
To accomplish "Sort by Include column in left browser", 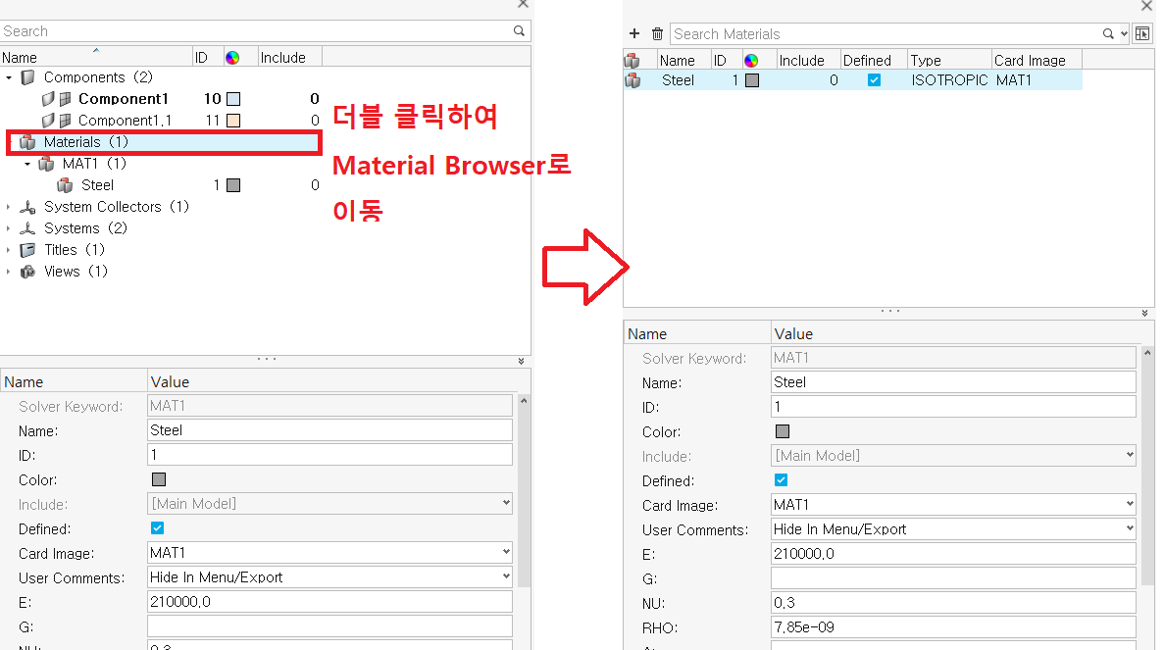I will [289, 57].
